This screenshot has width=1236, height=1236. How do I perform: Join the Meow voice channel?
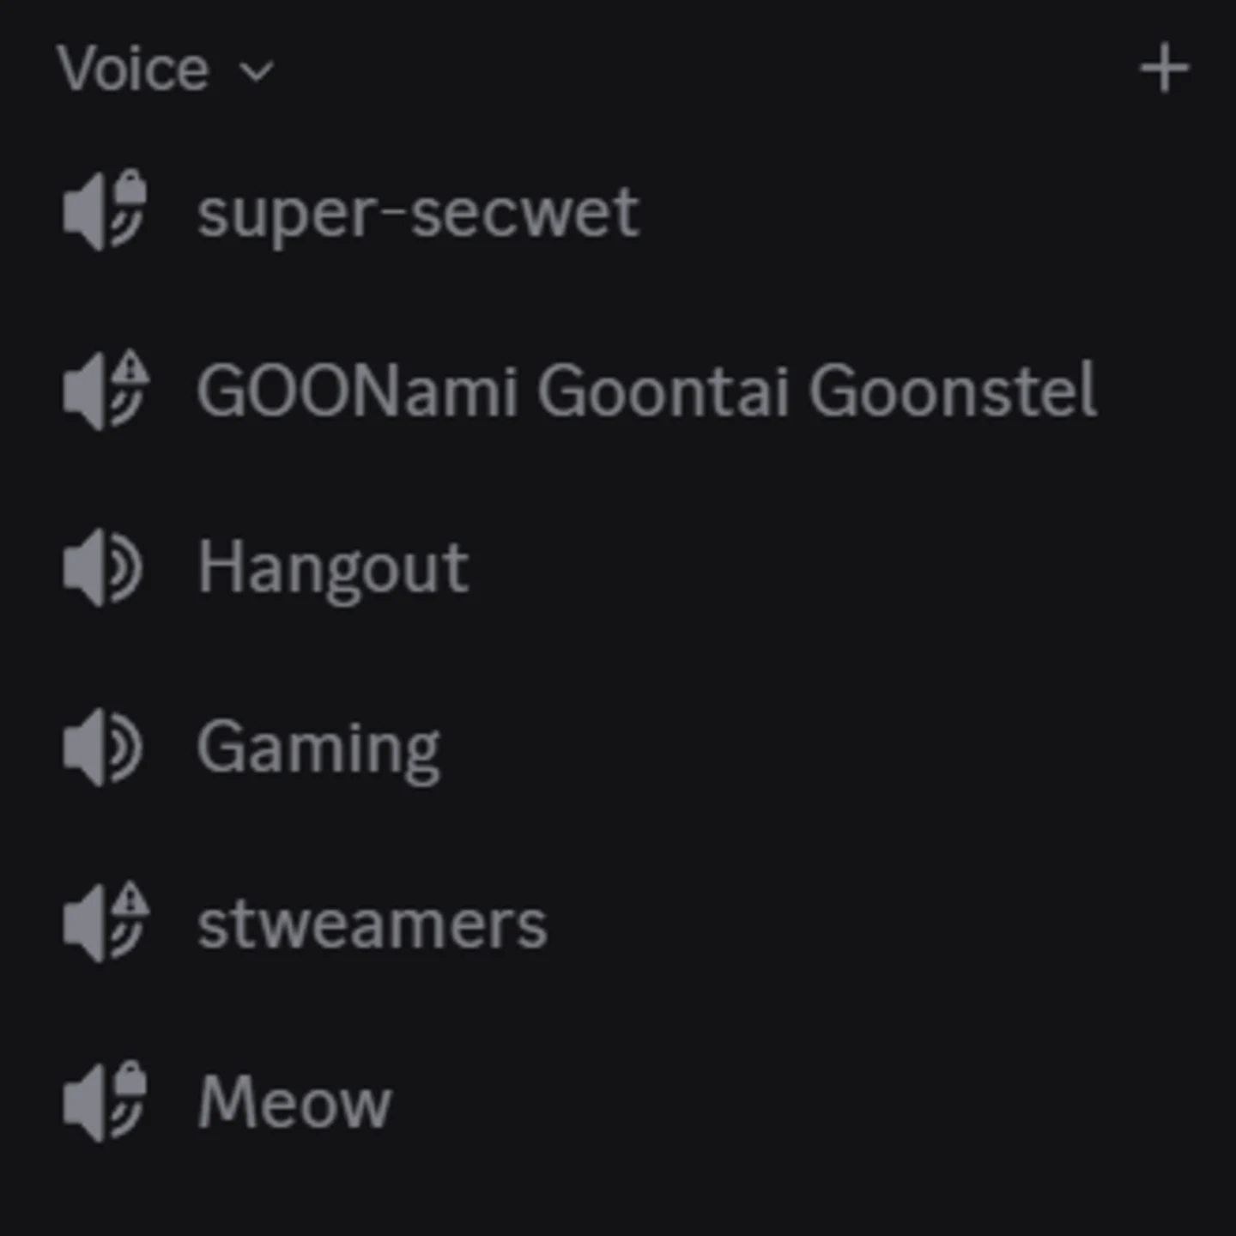point(294,1104)
